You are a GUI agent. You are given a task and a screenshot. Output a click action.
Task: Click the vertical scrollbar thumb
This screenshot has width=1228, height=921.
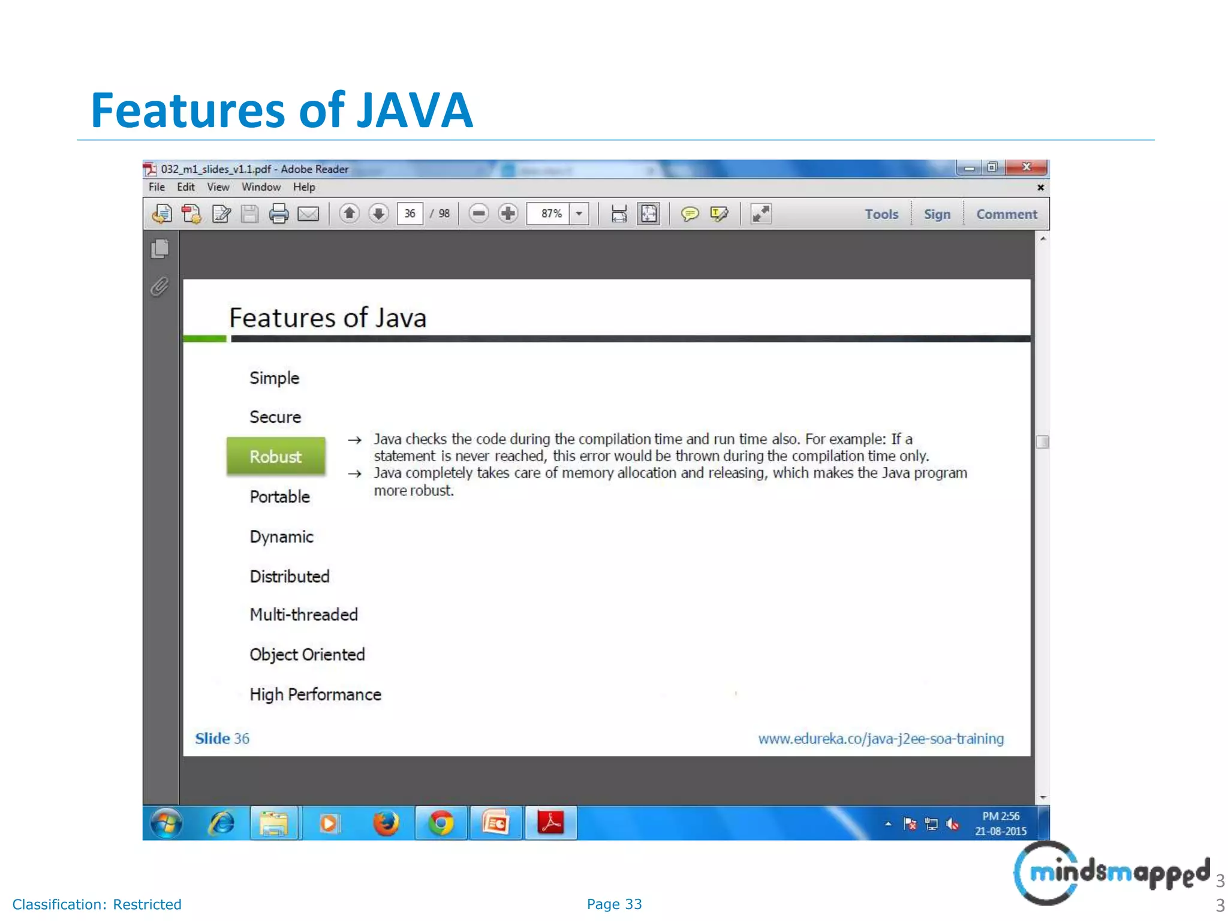[x=1043, y=442]
